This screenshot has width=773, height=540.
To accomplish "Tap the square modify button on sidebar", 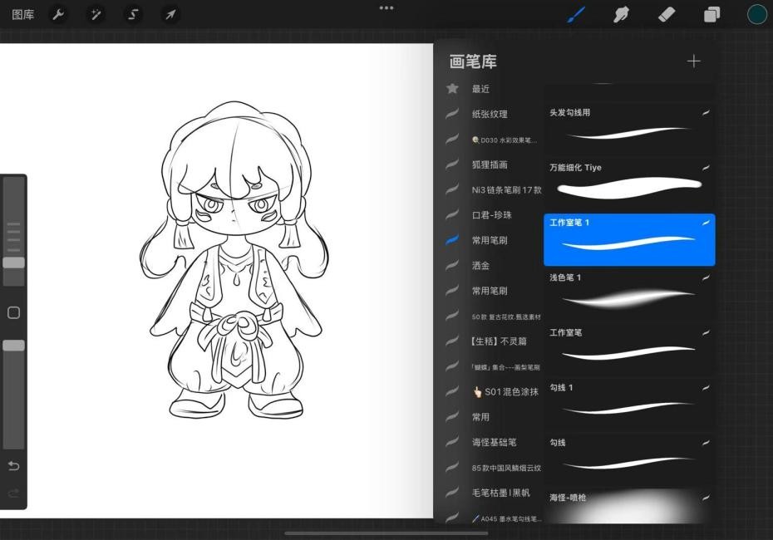I will 13,313.
